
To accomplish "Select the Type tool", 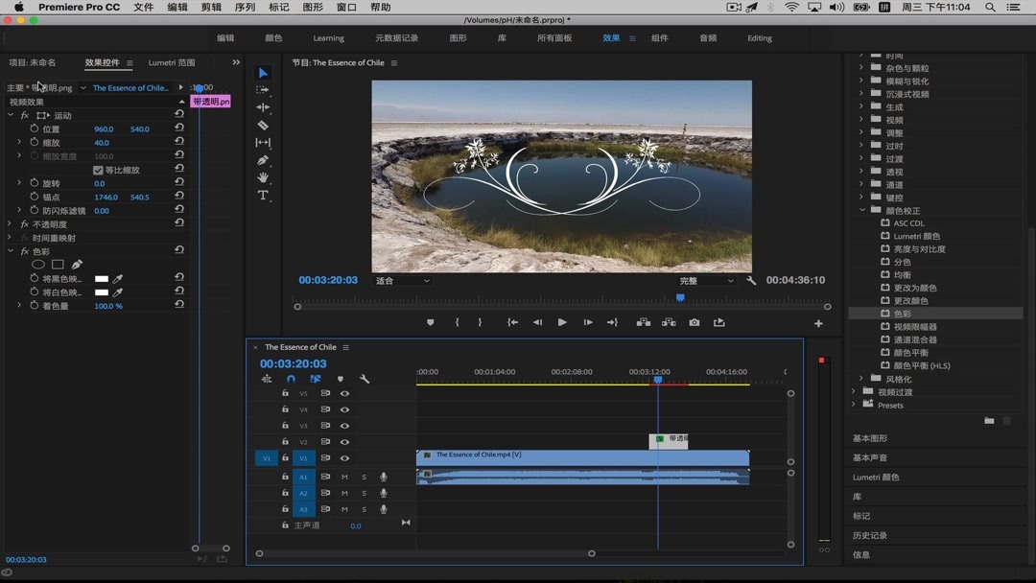I will tap(263, 196).
